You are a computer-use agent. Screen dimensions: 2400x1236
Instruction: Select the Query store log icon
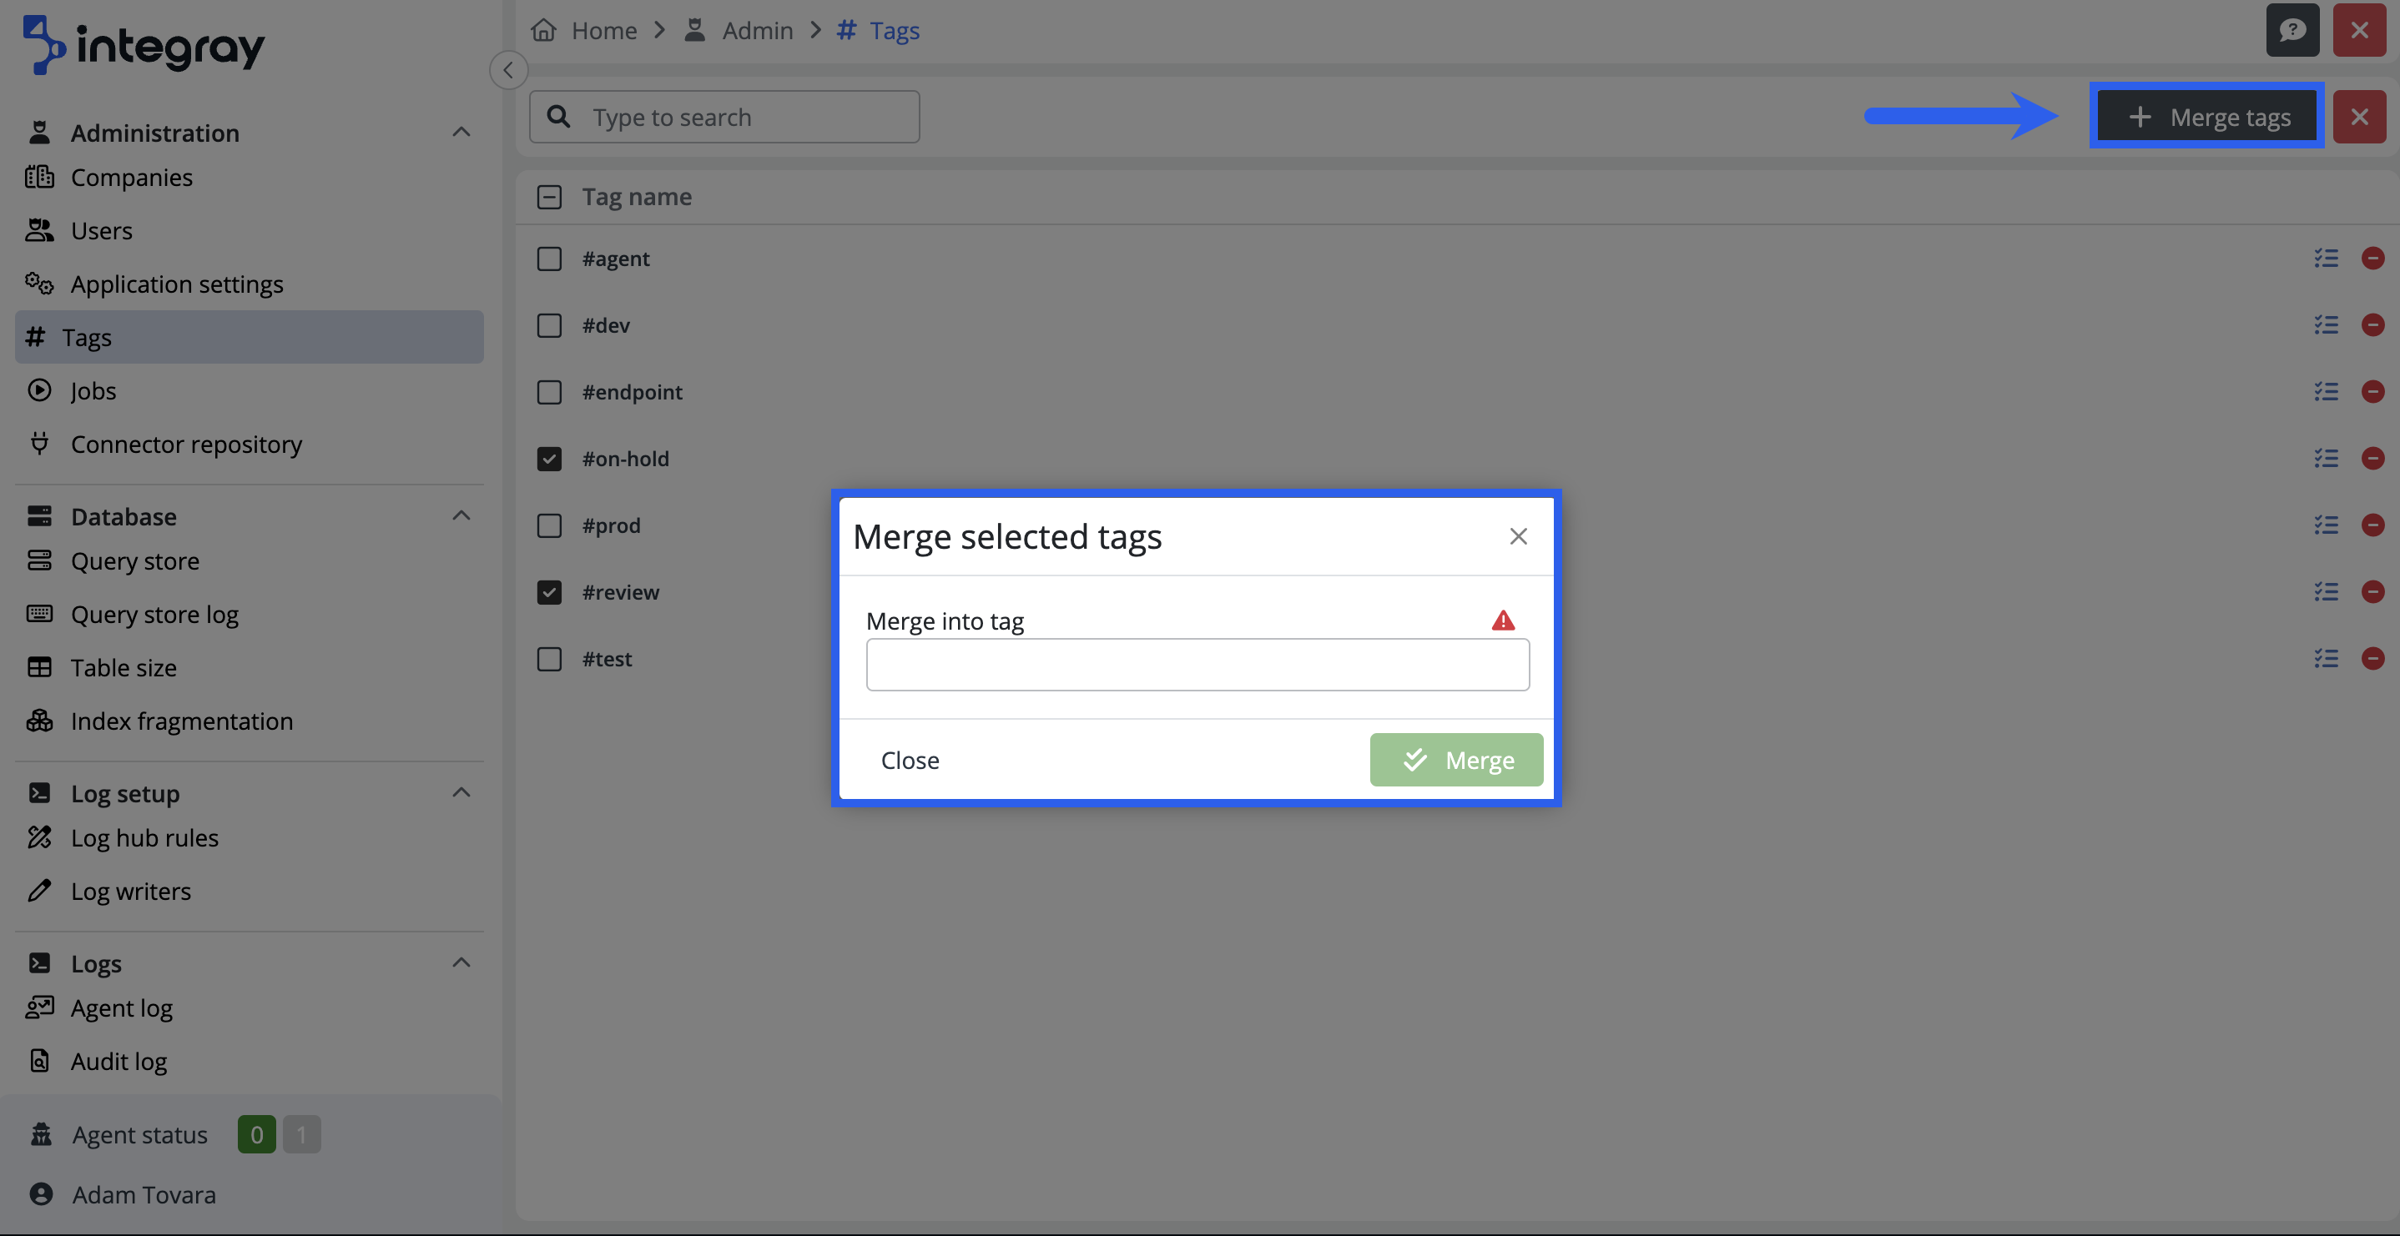(x=39, y=614)
